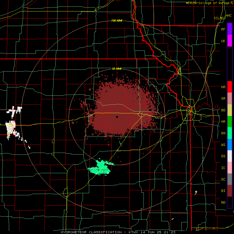The height and width of the screenshot is (234, 234).
Task: Click the RA legend label
Action: click(223, 133)
